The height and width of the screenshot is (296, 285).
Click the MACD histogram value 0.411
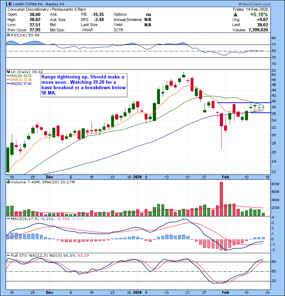(78, 219)
